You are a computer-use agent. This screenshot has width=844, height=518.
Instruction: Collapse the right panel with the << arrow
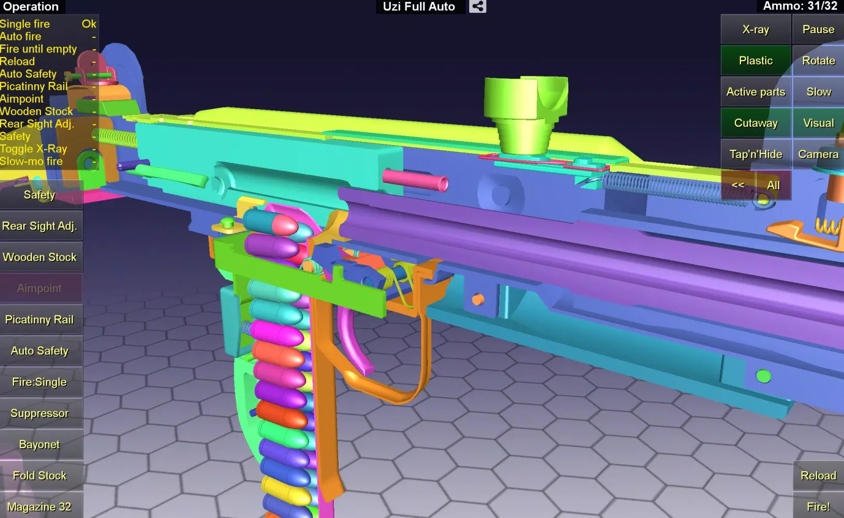click(x=737, y=185)
